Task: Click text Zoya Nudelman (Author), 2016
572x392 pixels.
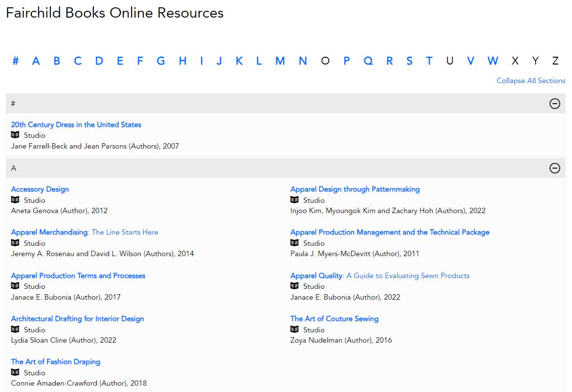Action: click(x=341, y=340)
